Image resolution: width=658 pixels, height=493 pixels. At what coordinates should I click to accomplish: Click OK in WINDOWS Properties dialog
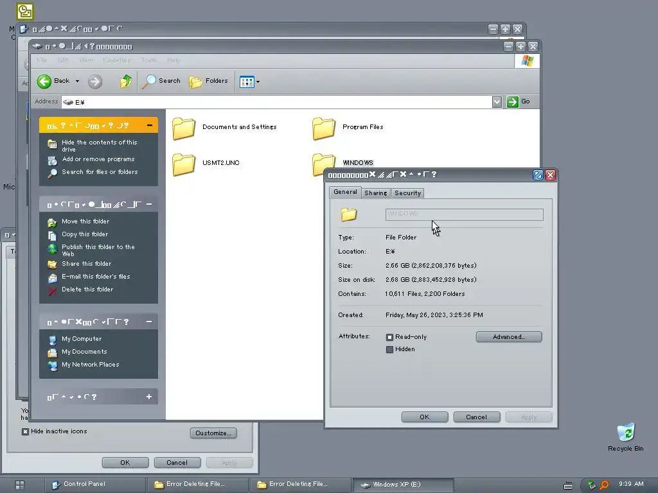tap(425, 417)
